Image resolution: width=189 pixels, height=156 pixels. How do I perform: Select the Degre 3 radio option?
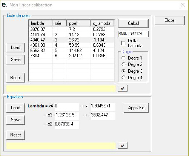tap(123, 71)
